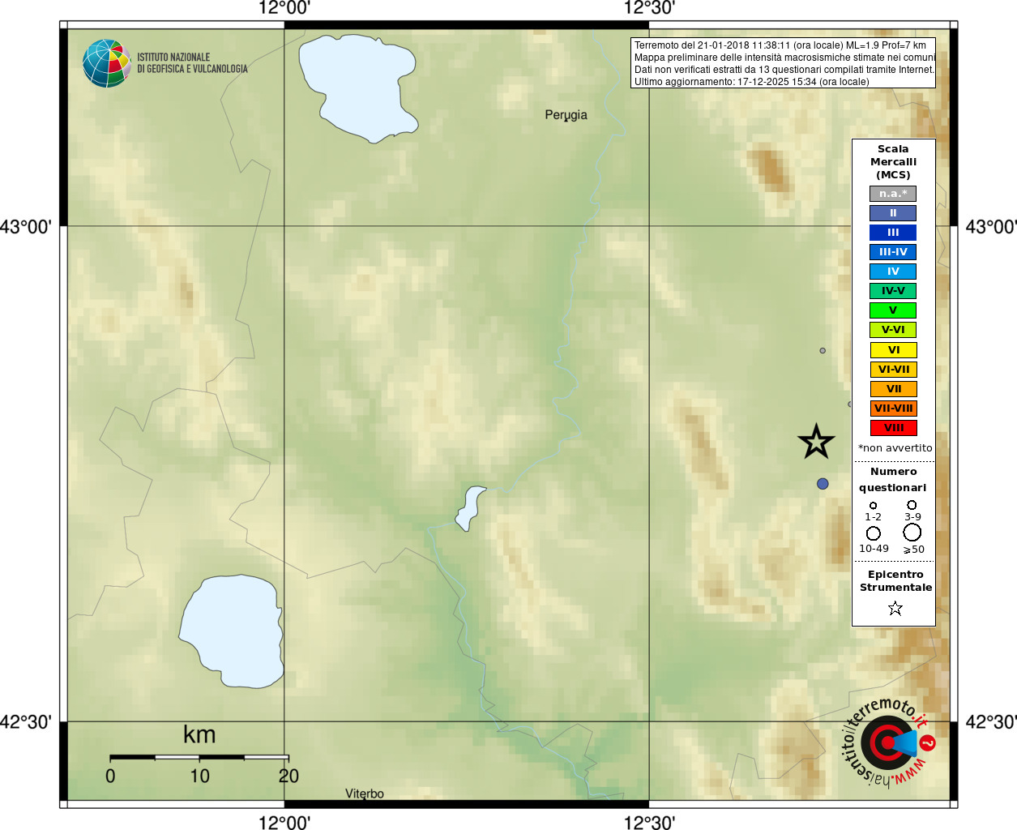
Task: Click the INGV globe logo
Action: pos(106,63)
